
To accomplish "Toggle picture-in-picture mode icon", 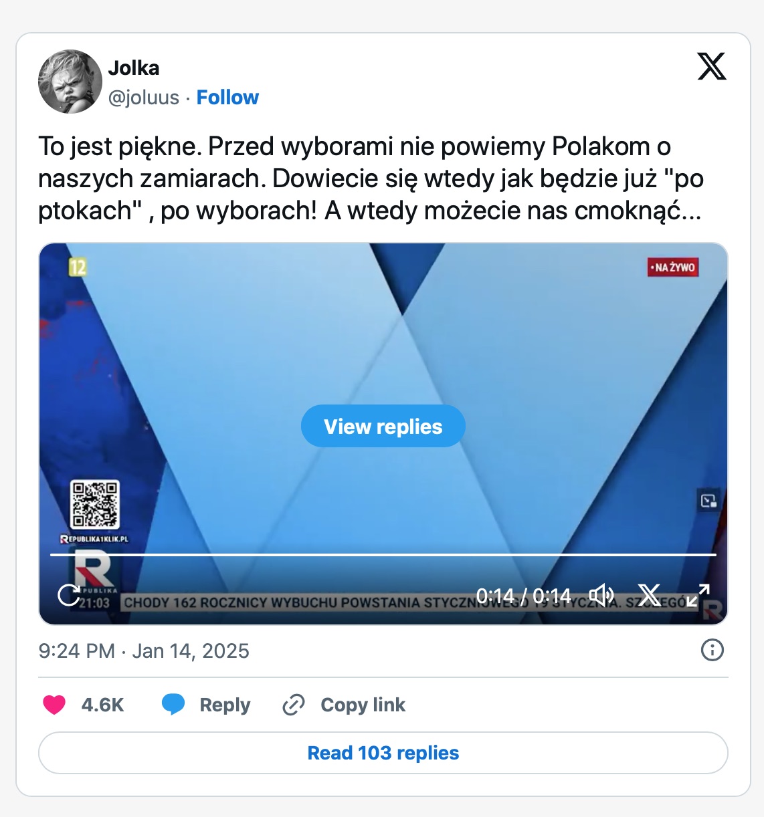I will tap(708, 500).
